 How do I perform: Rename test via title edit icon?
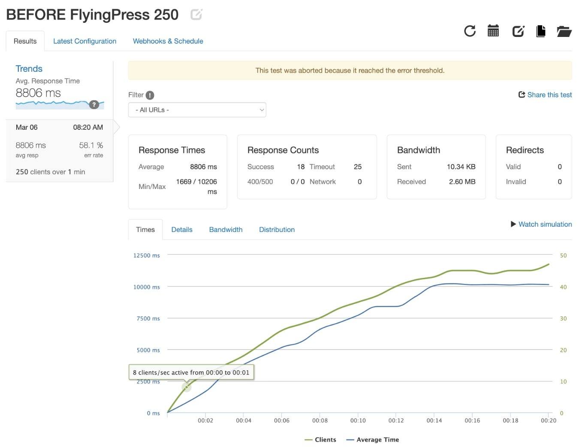pyautogui.click(x=196, y=15)
